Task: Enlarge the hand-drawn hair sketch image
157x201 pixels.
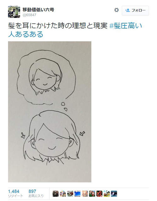Action: (50, 112)
